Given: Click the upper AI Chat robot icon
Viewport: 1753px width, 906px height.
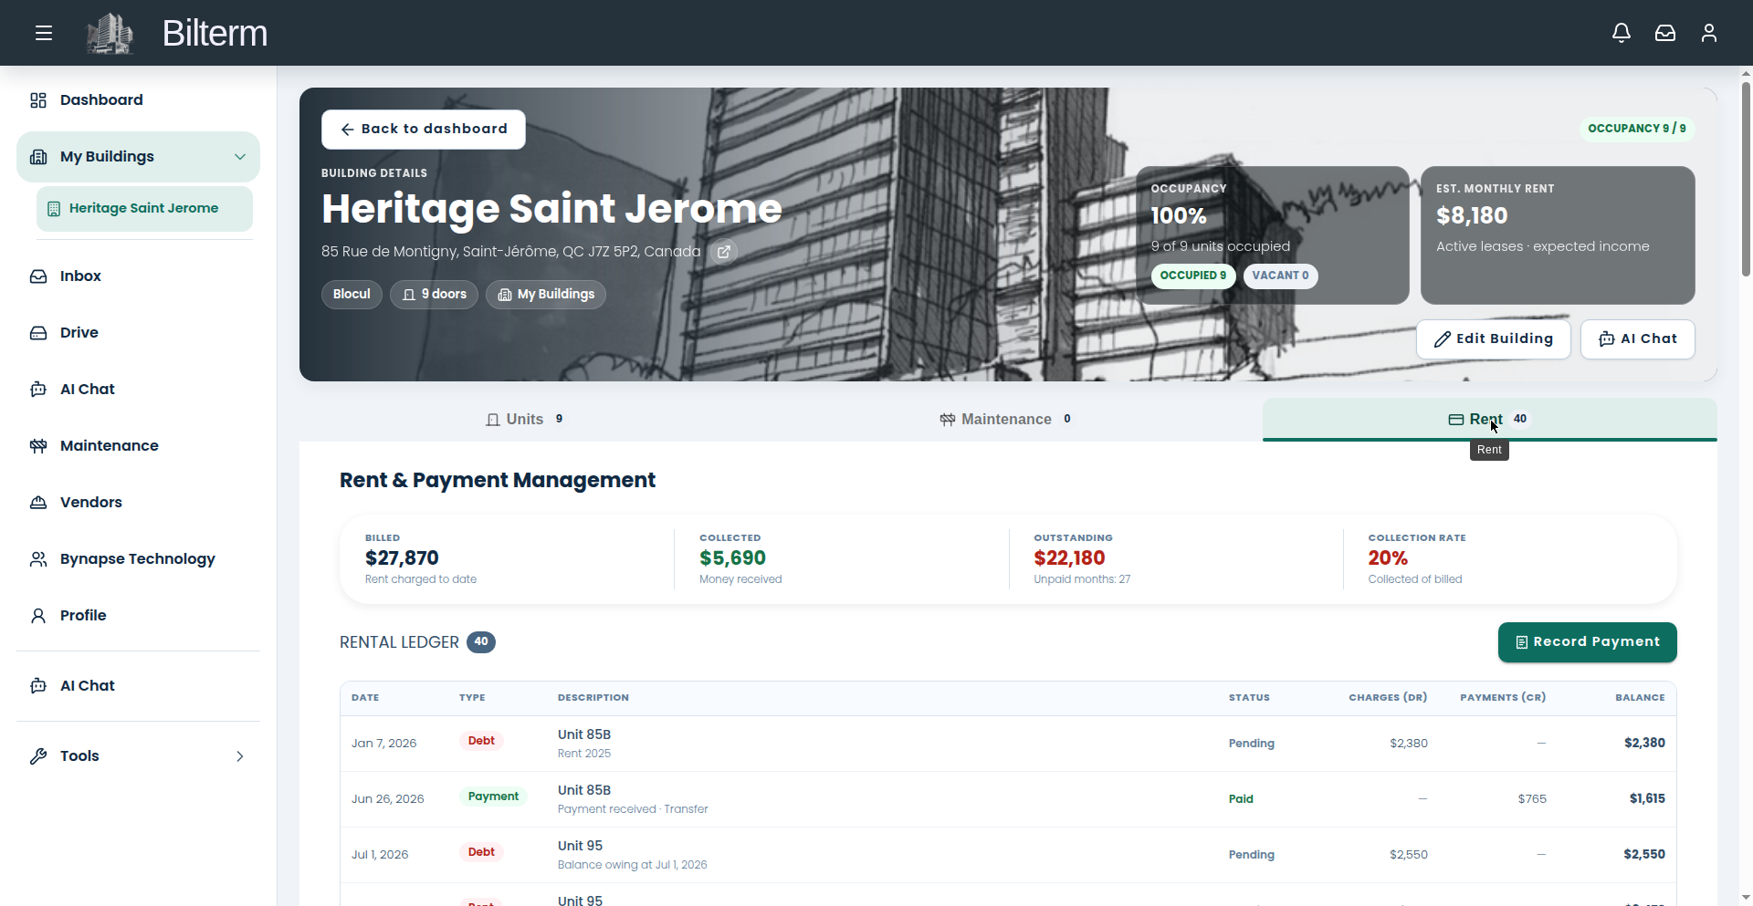Looking at the screenshot, I should [38, 390].
